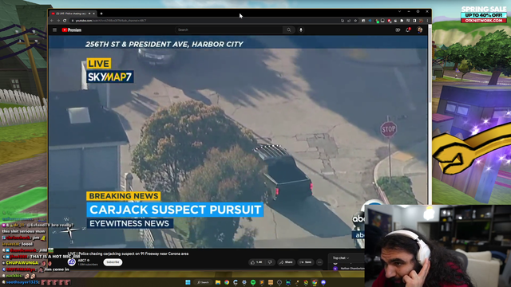Image resolution: width=511 pixels, height=287 pixels.
Task: Open a new browser tab
Action: point(101,14)
